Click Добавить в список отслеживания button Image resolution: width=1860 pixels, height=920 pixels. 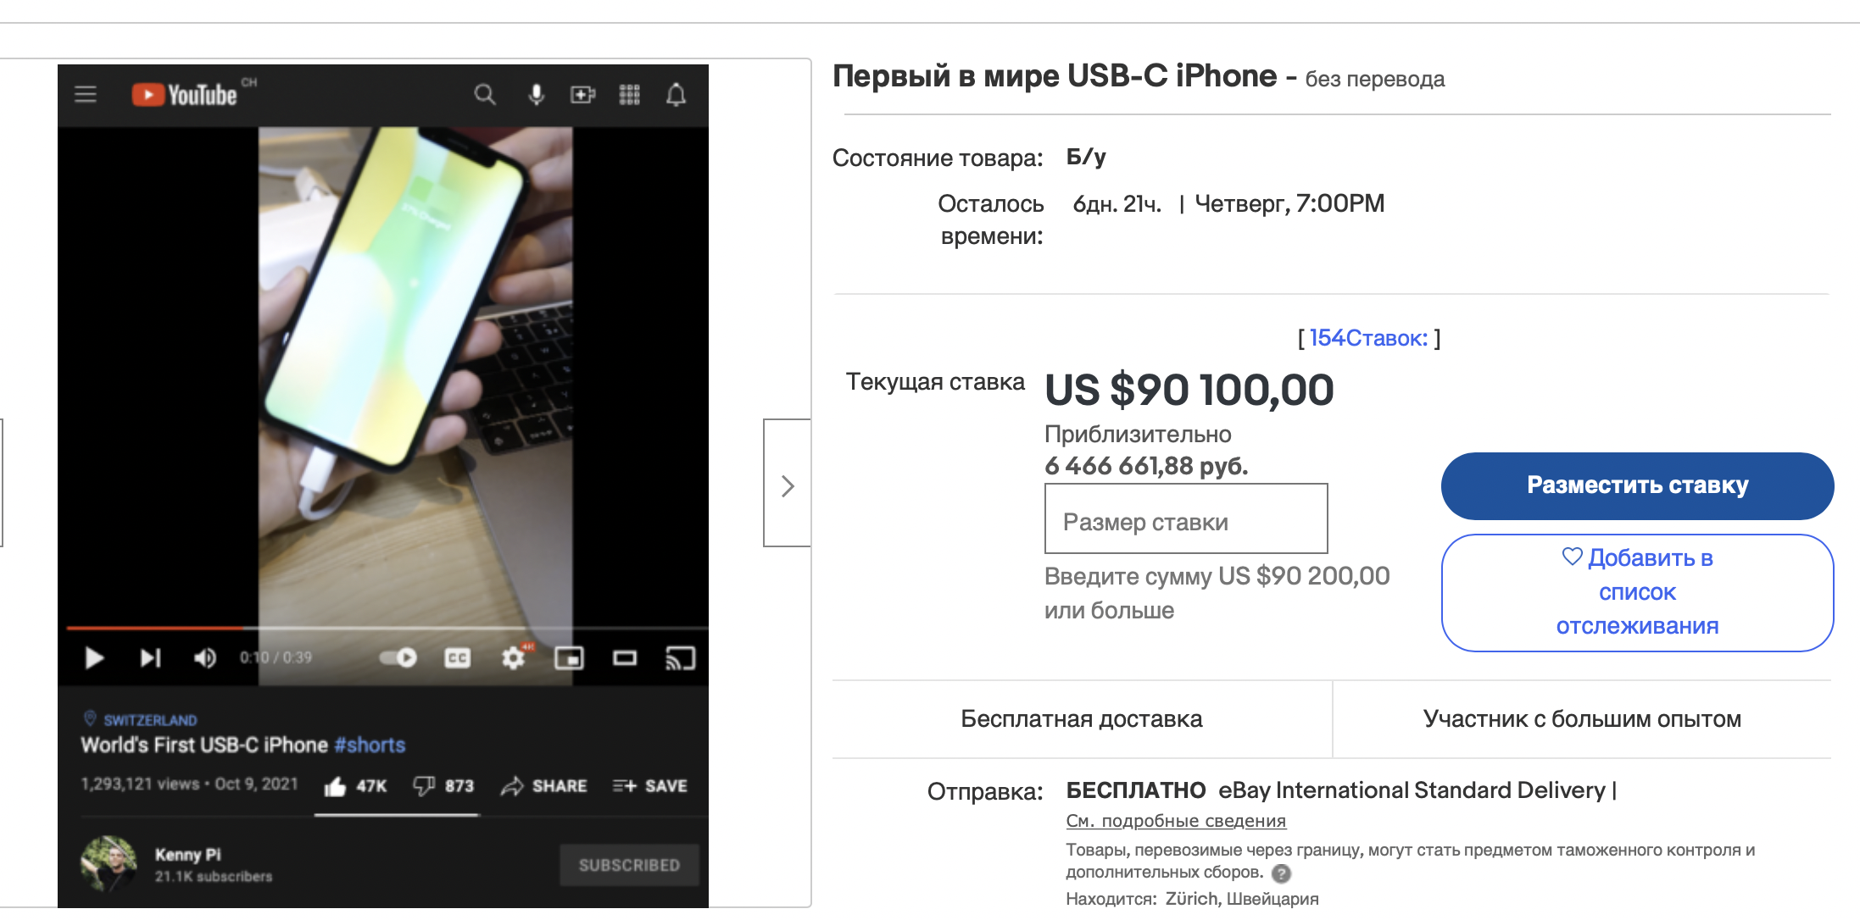pyautogui.click(x=1637, y=592)
